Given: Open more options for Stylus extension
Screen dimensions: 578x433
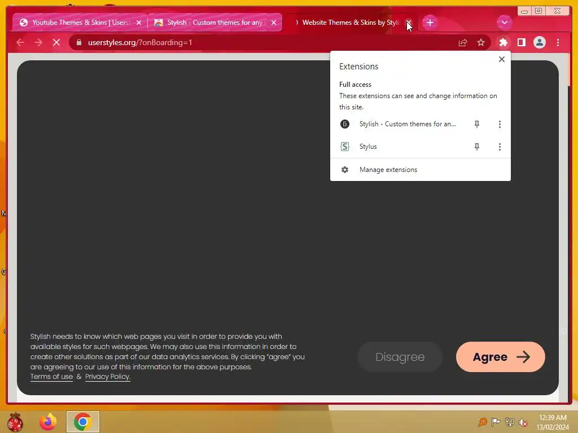Looking at the screenshot, I should click(x=500, y=147).
